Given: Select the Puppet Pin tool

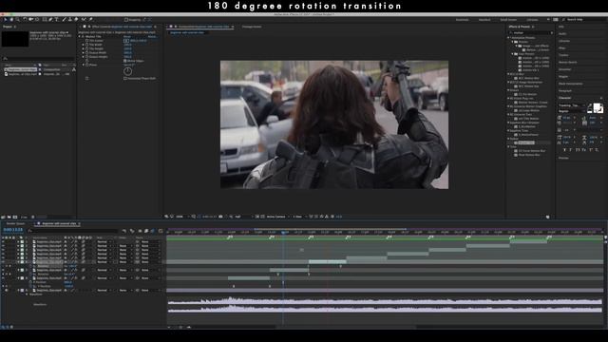Looking at the screenshot, I should [91, 19].
